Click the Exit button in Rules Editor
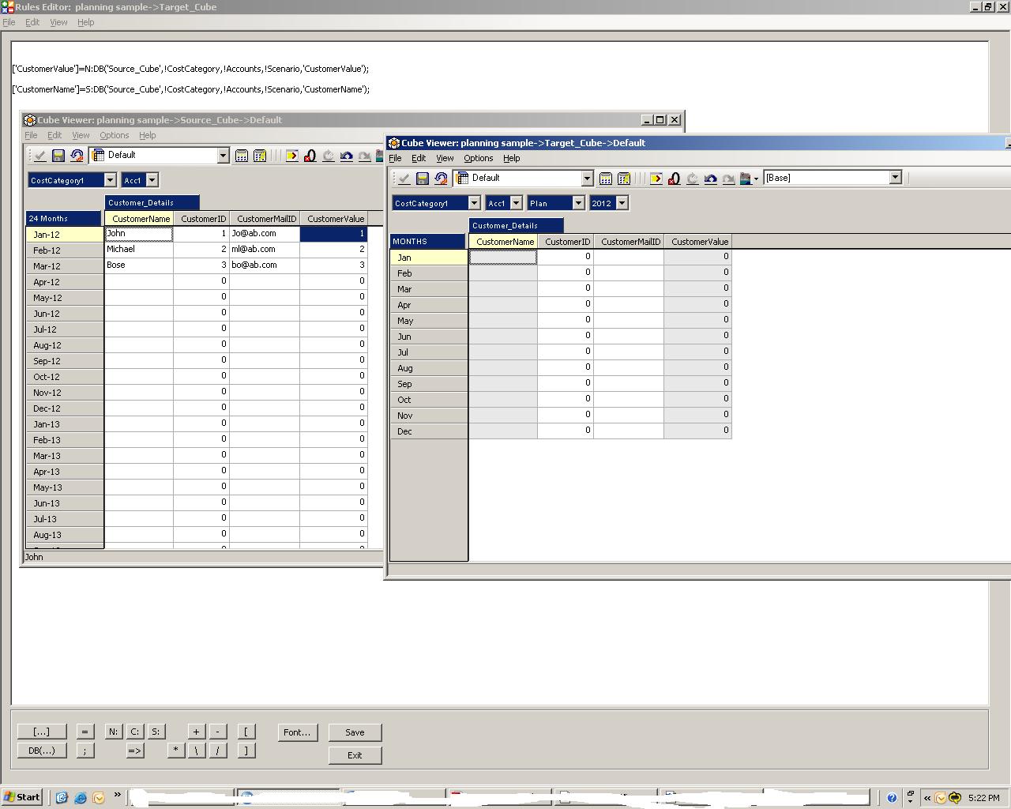This screenshot has width=1011, height=809. tap(355, 755)
